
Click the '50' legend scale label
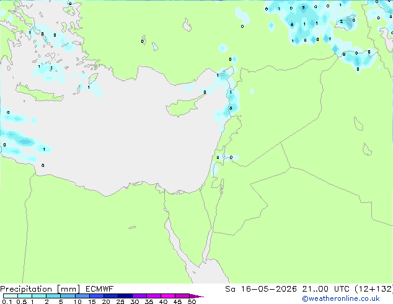pos(192,302)
